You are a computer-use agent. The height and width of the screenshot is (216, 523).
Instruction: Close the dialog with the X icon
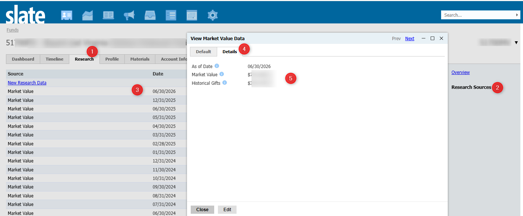(x=441, y=38)
